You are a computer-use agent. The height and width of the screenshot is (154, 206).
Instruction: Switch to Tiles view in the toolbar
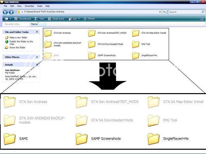tap(39, 19)
